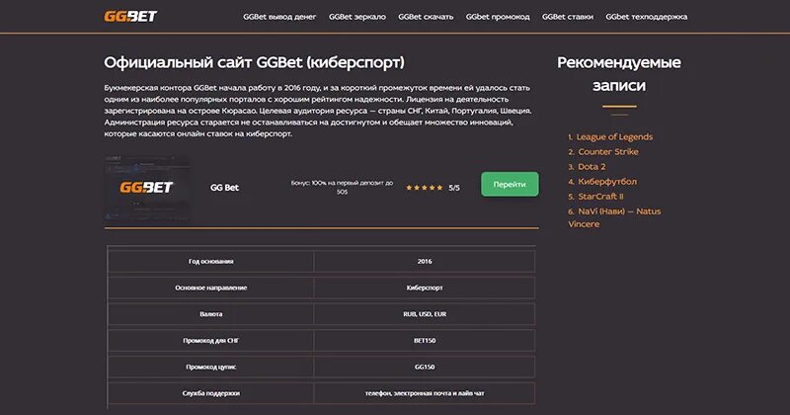Screen dimensions: 790x415
Task: Click the Промокод для СНГ table cell
Action: pos(210,341)
